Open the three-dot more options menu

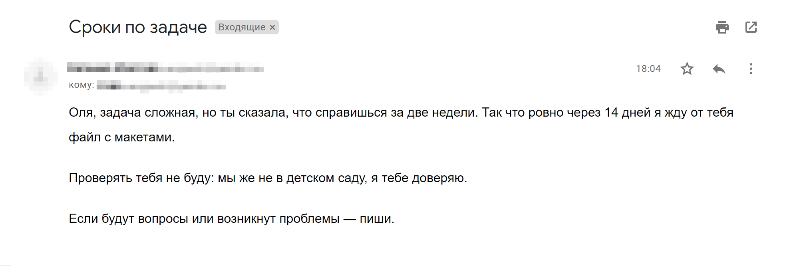(x=751, y=69)
